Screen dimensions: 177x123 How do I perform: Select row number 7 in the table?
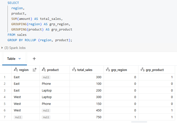(x=5, y=117)
